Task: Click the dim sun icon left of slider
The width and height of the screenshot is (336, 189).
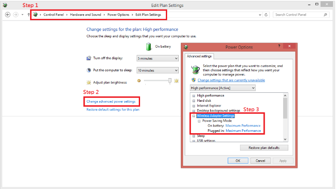Action: pos(139,81)
